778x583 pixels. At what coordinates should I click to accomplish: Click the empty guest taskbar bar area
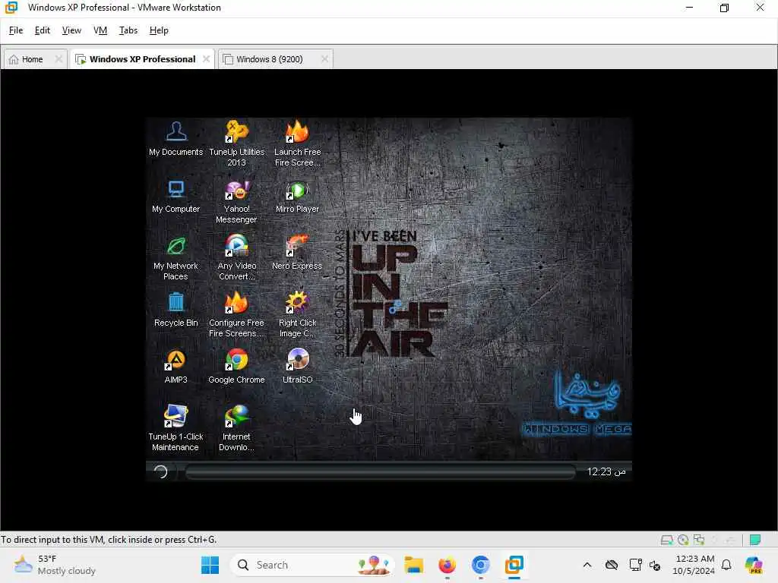point(380,471)
